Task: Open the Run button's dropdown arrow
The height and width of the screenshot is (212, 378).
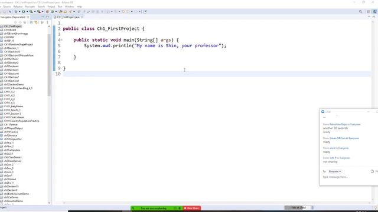Action: click(27, 12)
